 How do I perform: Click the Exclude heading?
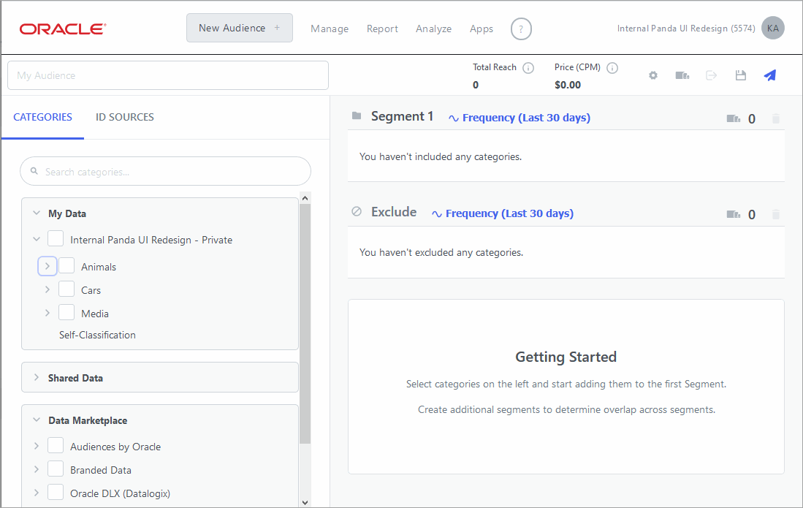pos(394,212)
